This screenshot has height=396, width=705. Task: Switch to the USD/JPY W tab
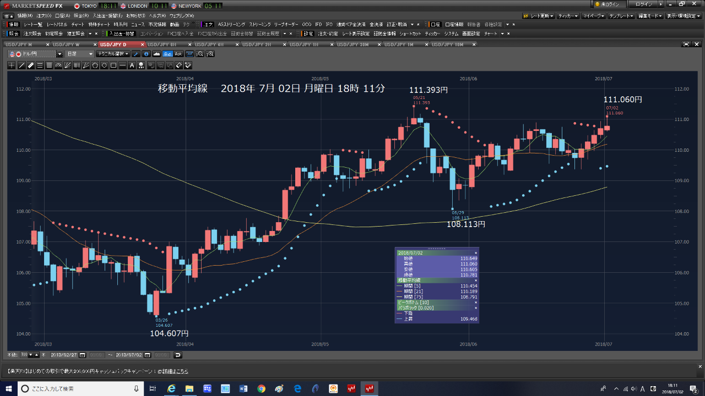click(x=66, y=44)
